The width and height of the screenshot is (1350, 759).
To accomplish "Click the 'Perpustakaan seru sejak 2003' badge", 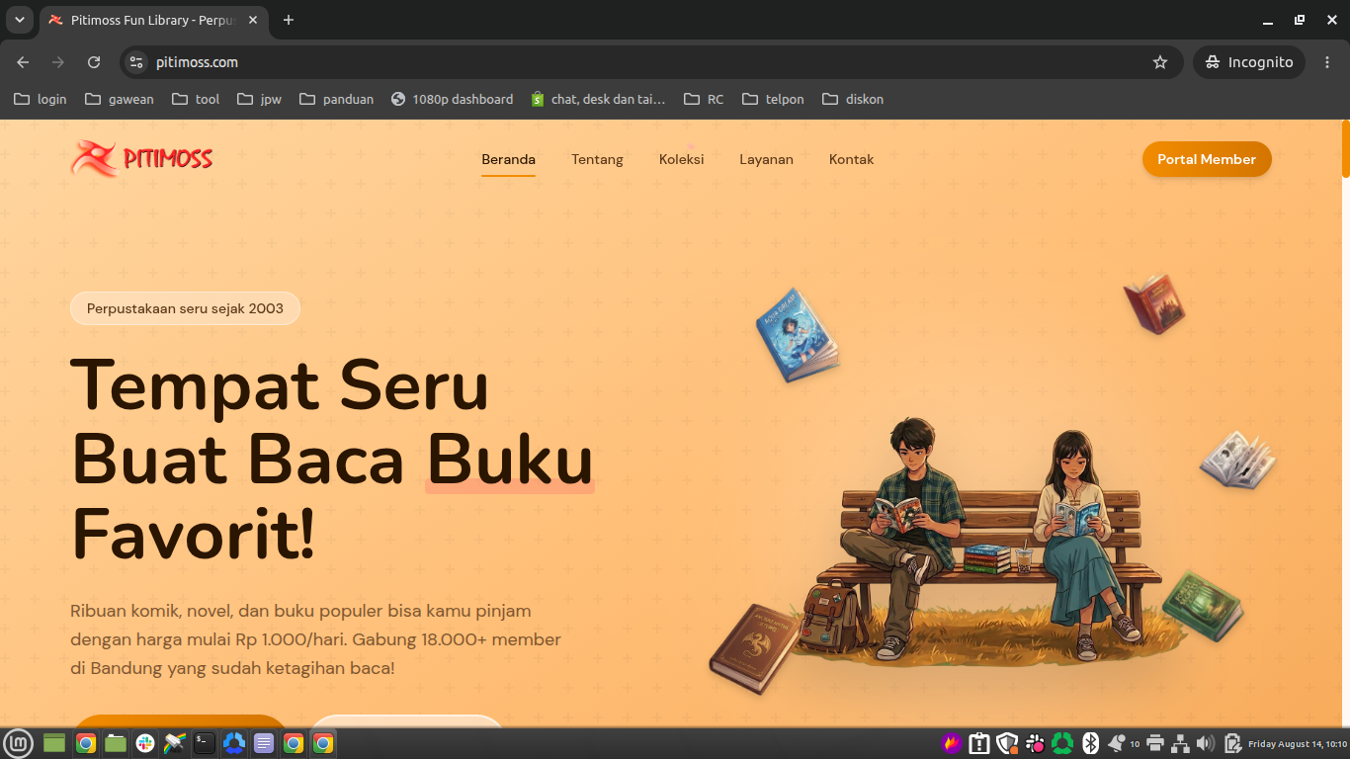I will pos(185,308).
